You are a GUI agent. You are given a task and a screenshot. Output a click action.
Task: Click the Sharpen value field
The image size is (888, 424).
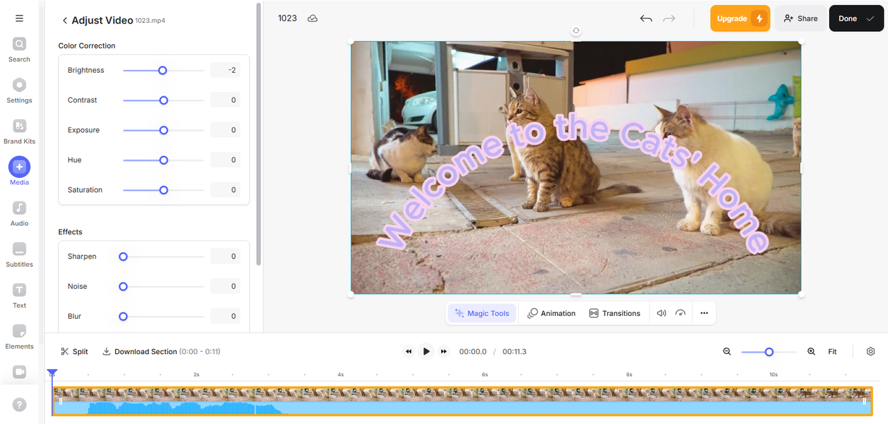[x=225, y=256]
